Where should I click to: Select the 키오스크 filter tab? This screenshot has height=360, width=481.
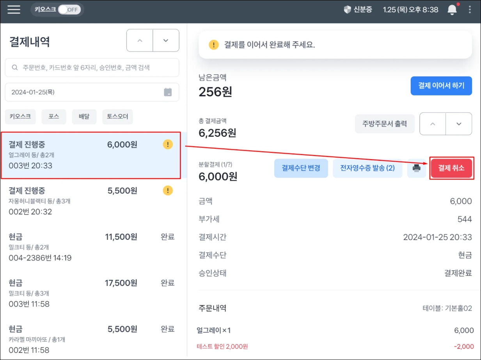coord(21,116)
